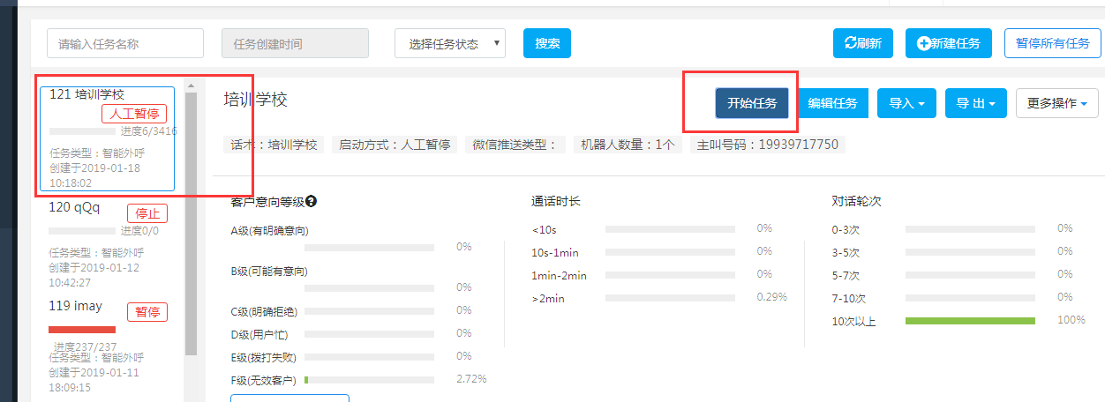Click the refresh icon on 刷新 button
The image size is (1105, 402).
tap(851, 43)
